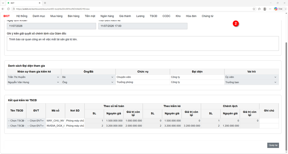This screenshot has height=154, width=288.
Task: Click the 3.200.000.000 Theo kiểm kê remaining value
Action: coord(191,126)
